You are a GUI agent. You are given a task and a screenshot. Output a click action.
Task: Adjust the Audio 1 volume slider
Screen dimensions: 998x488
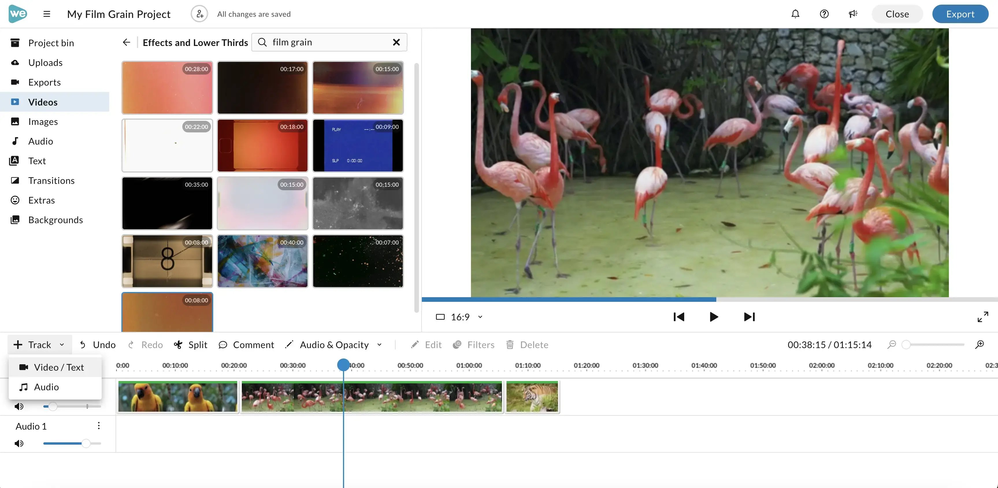(x=72, y=443)
